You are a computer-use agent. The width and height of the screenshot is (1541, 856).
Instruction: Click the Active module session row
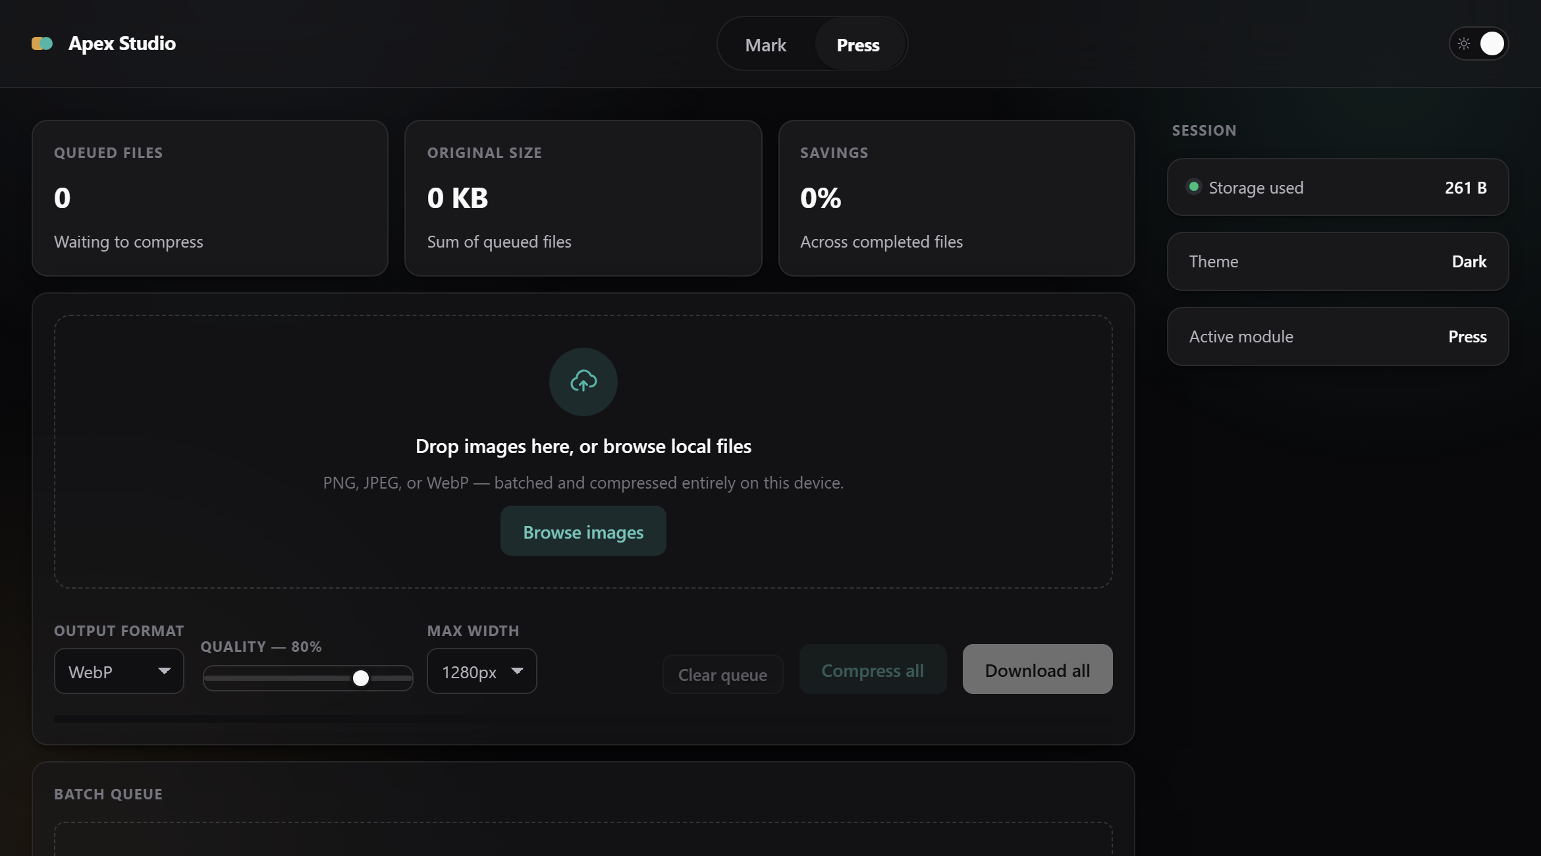(x=1338, y=336)
